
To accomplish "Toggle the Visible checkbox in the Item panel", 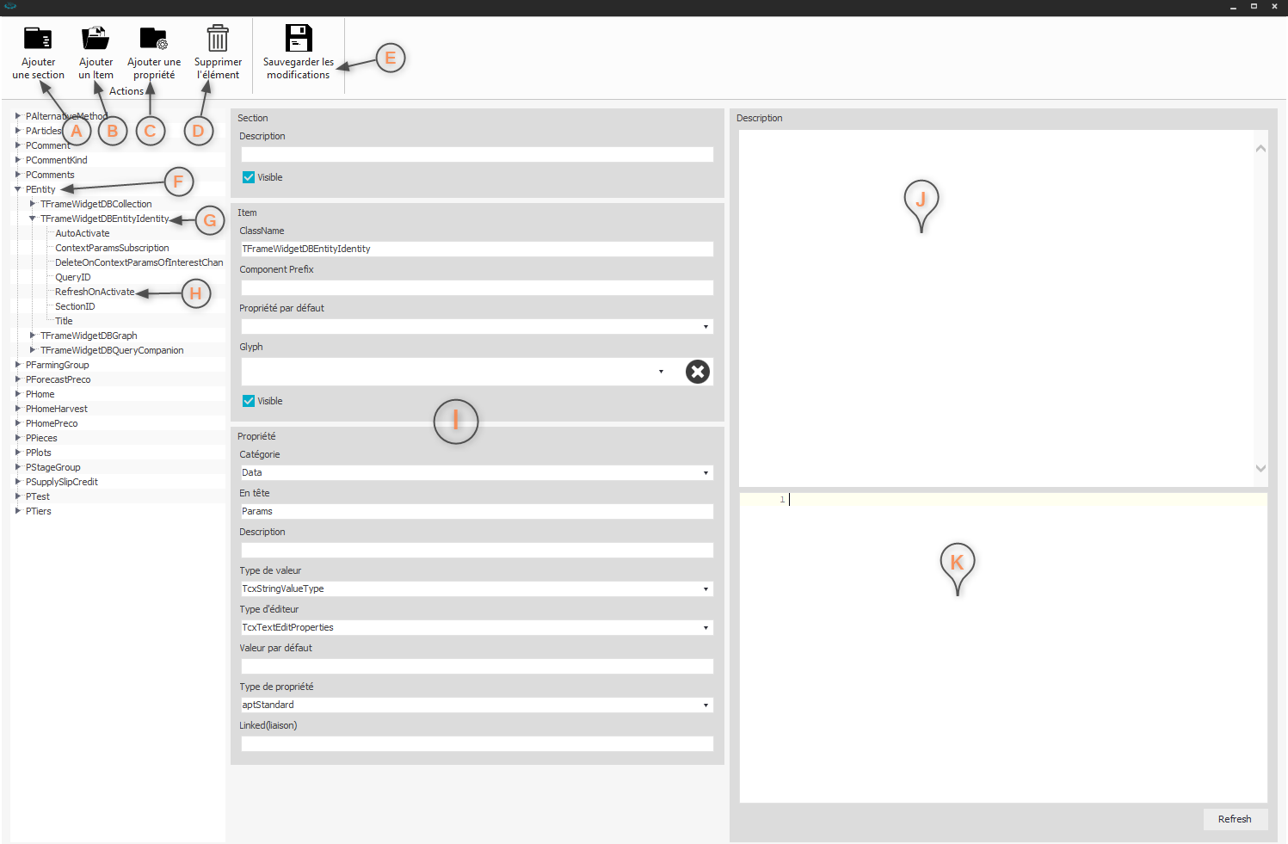I will (249, 401).
